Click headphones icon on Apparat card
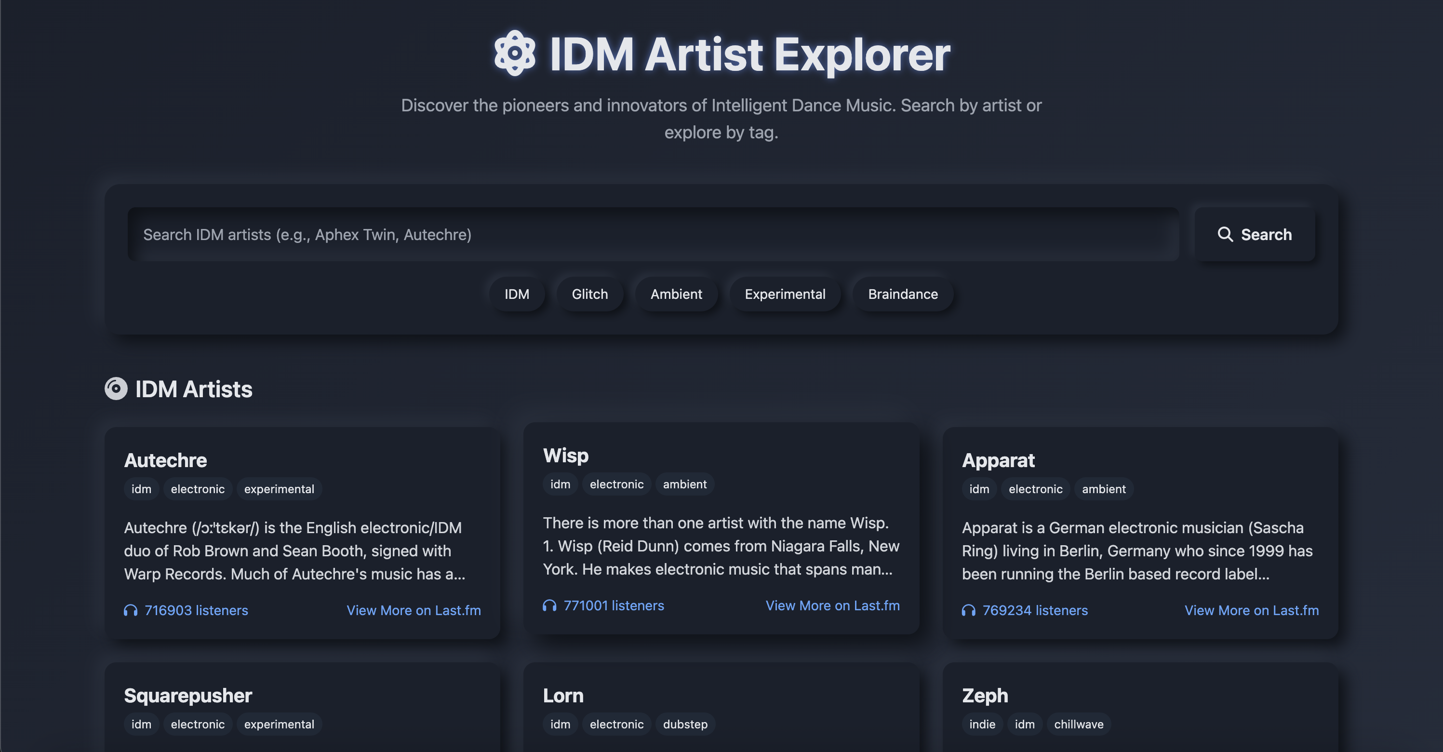 (969, 610)
